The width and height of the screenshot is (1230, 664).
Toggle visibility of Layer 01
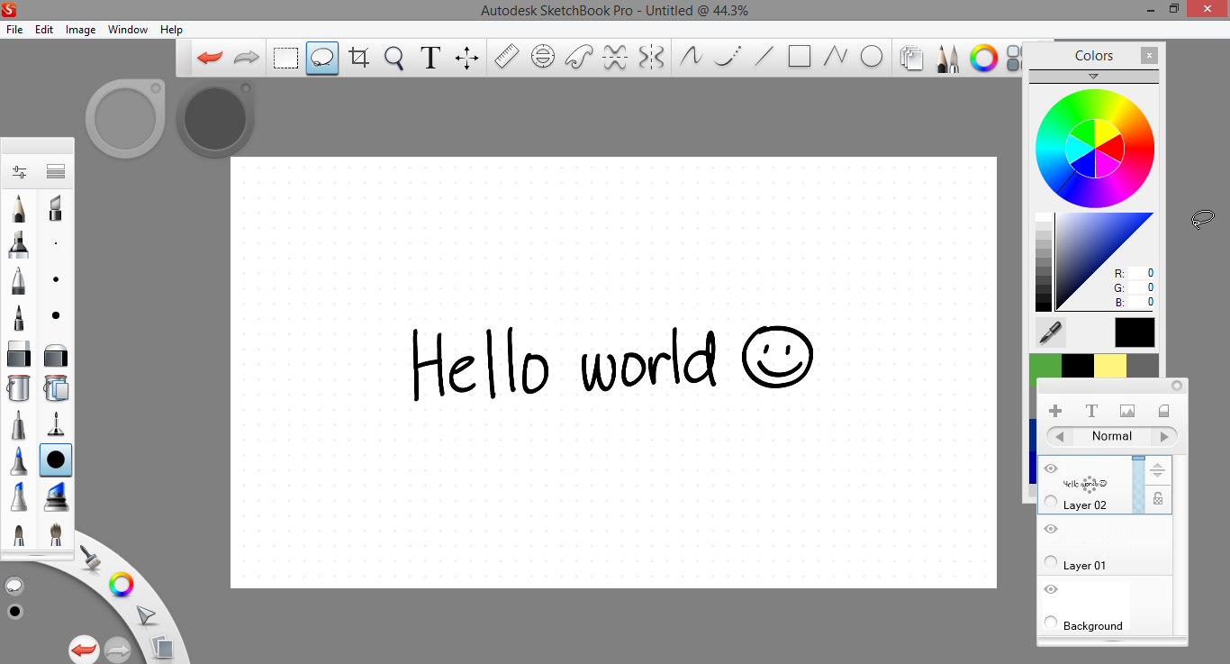click(x=1050, y=529)
